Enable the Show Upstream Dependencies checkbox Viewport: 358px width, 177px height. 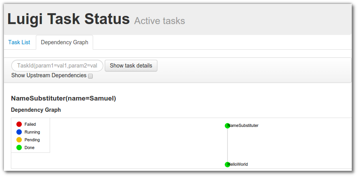click(x=90, y=76)
